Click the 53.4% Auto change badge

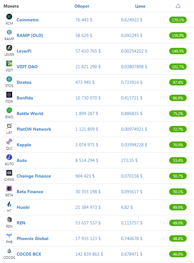click(x=178, y=160)
